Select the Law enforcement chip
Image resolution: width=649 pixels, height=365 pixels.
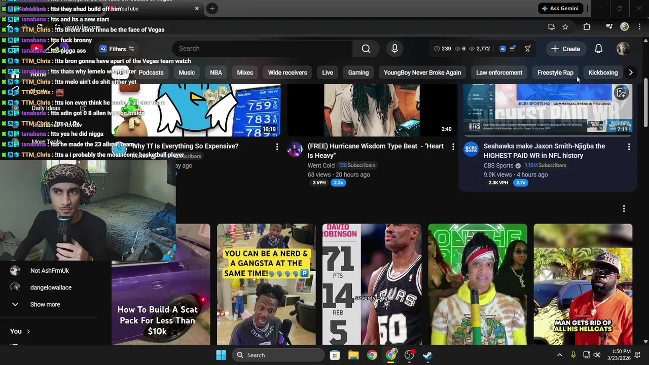tap(499, 72)
